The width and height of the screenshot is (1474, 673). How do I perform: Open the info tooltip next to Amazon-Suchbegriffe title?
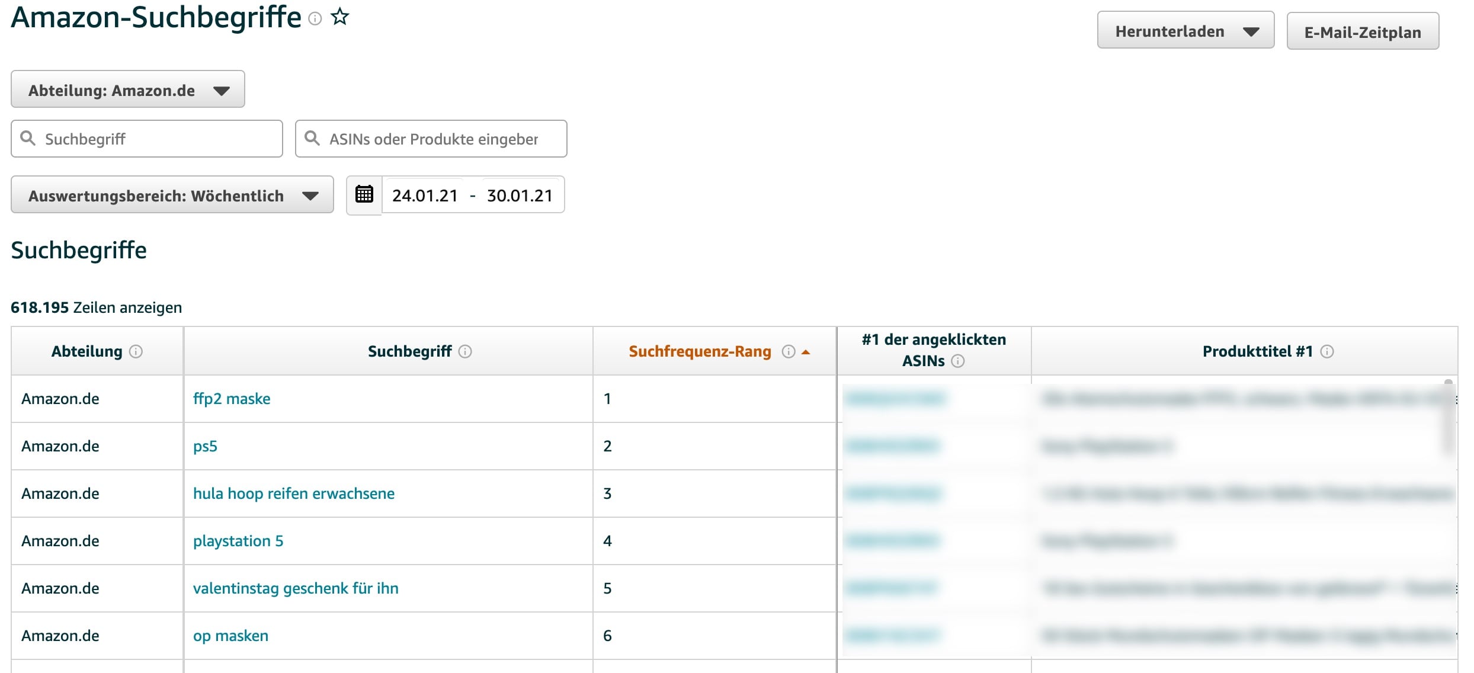[315, 19]
